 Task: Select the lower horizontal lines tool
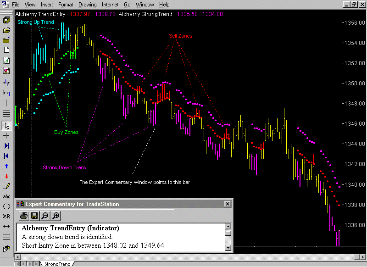tap(6, 237)
